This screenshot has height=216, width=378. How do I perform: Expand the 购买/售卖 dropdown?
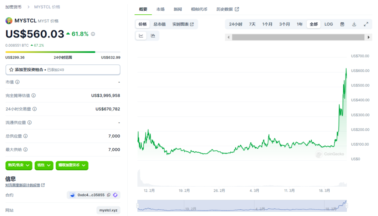point(19,165)
